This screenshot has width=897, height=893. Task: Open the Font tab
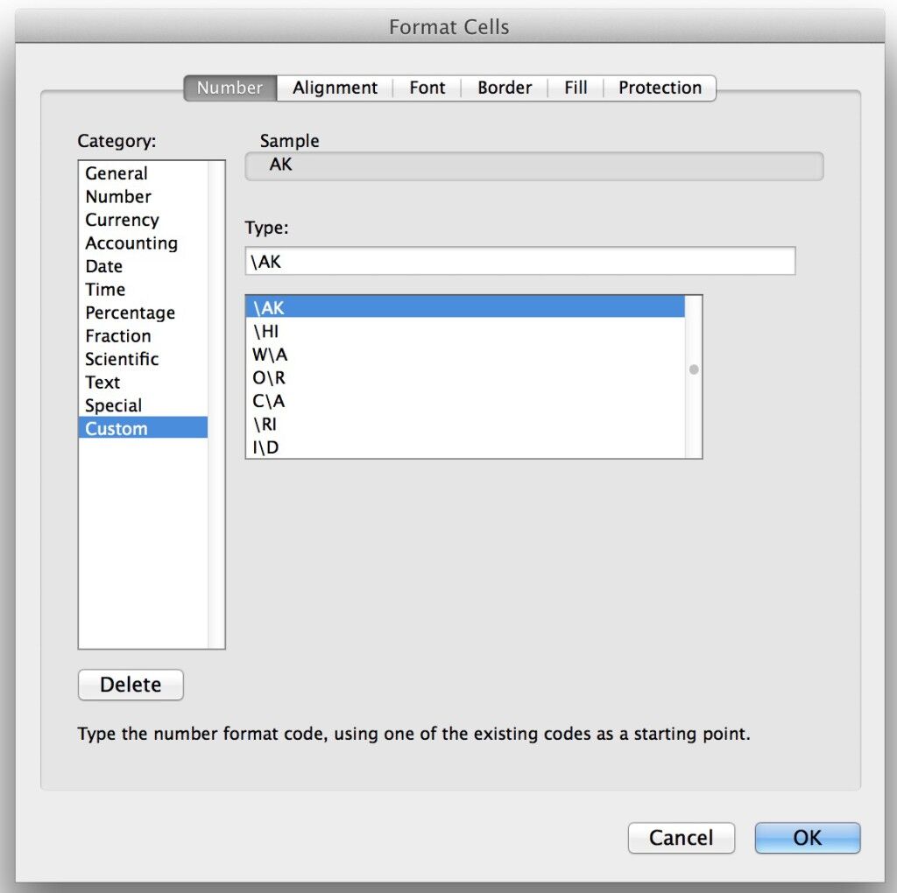pos(427,88)
